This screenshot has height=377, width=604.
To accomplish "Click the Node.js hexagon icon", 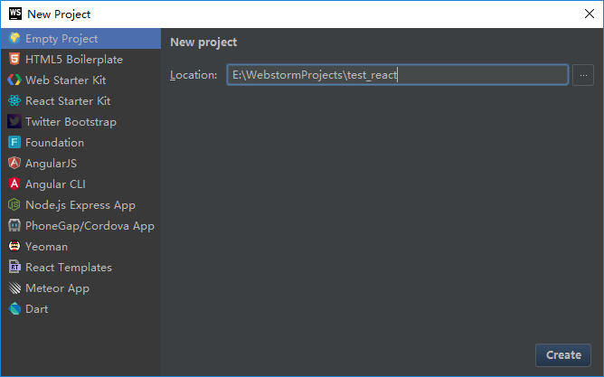I will click(x=14, y=205).
